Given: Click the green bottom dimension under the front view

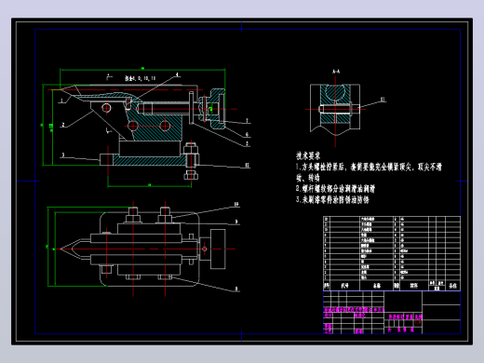Looking at the screenshot, I should point(149,186).
